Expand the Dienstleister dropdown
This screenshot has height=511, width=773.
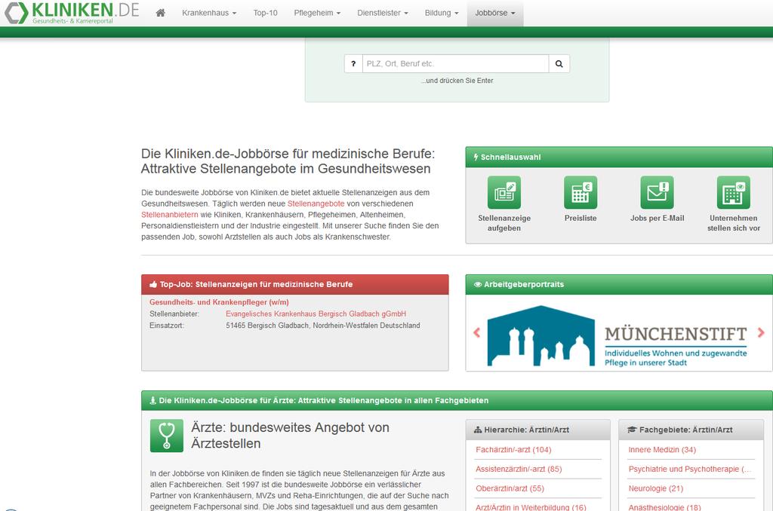(383, 13)
